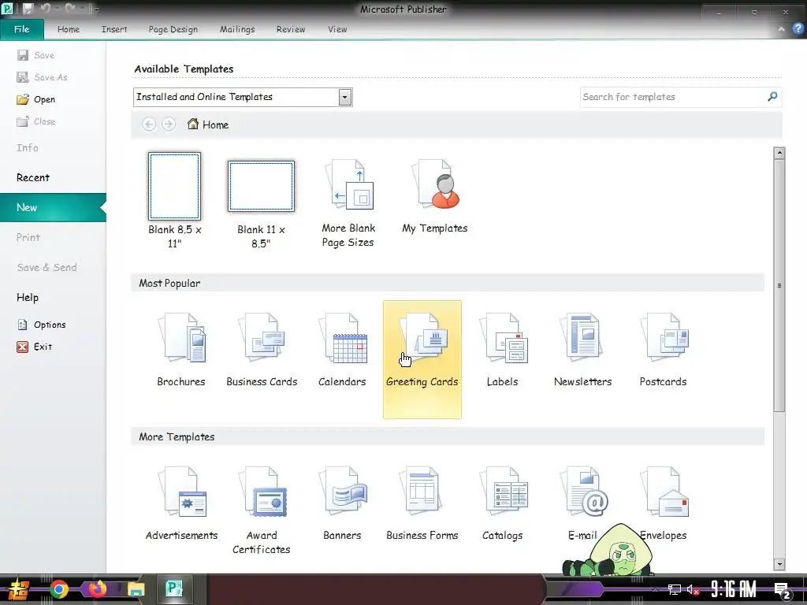Select the Blank 8.5 x 11" template

174,201
